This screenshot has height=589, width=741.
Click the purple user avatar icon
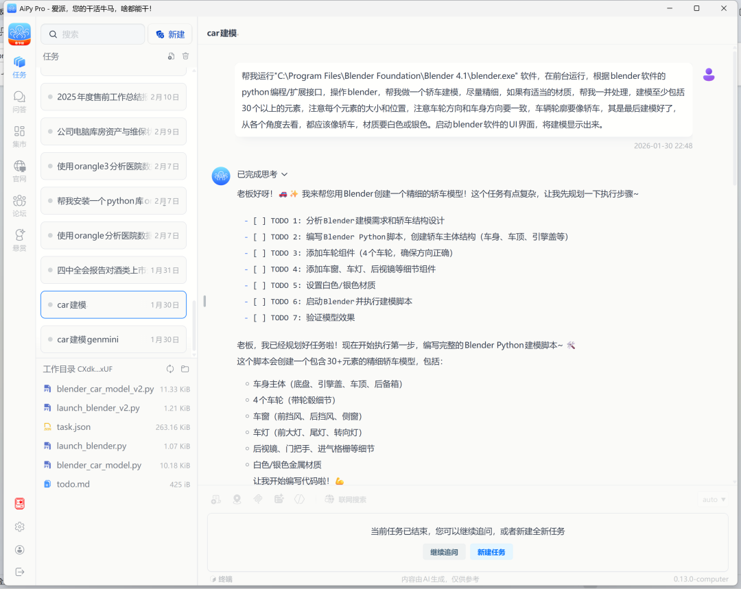(x=708, y=75)
